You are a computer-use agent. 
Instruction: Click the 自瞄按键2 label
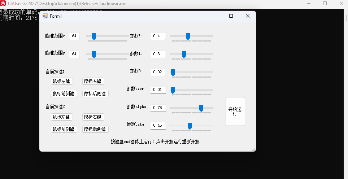(56, 107)
